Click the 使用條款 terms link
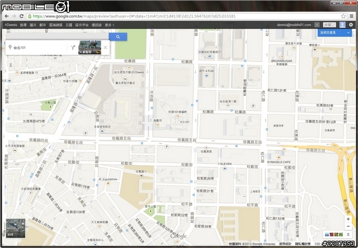This screenshot has width=358, height=248. [x=285, y=244]
